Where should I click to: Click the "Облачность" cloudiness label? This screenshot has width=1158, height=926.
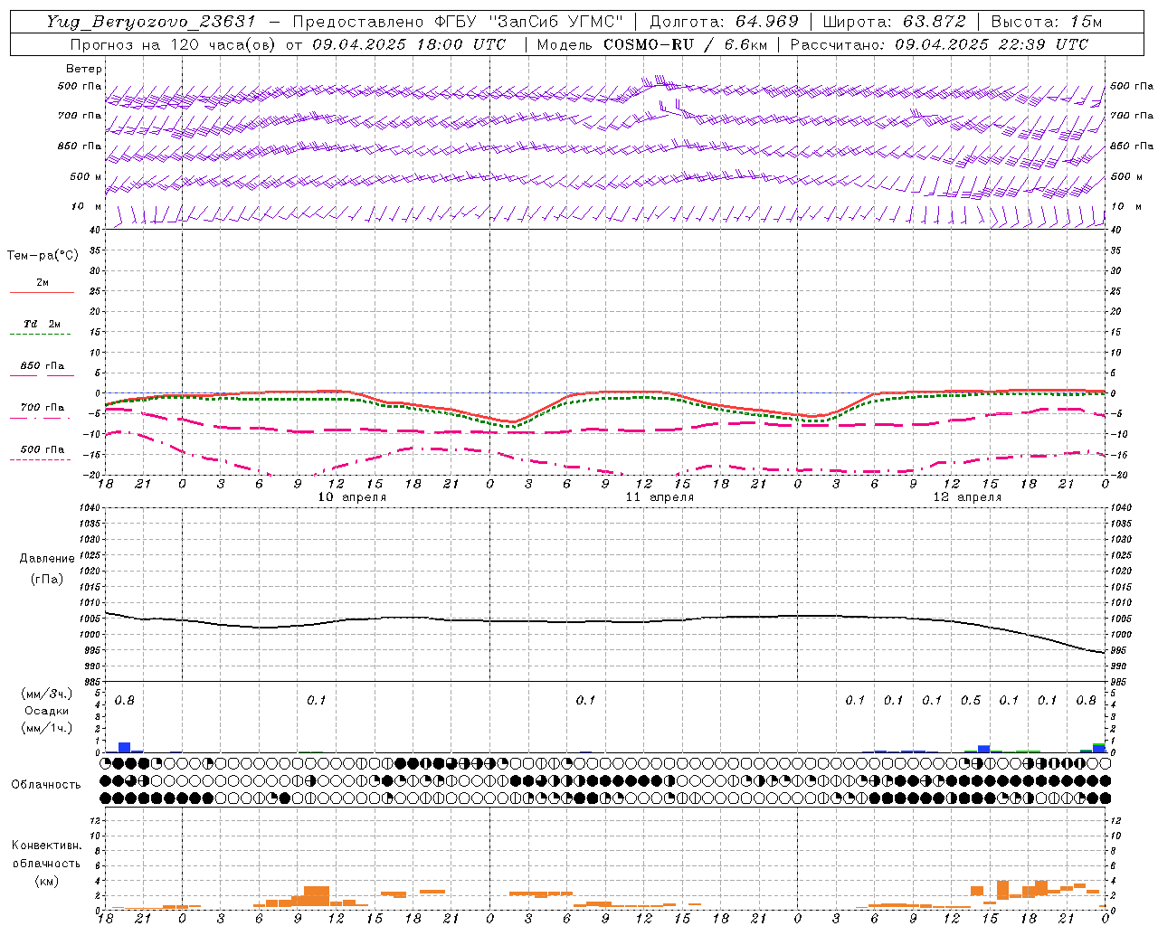pyautogui.click(x=46, y=785)
